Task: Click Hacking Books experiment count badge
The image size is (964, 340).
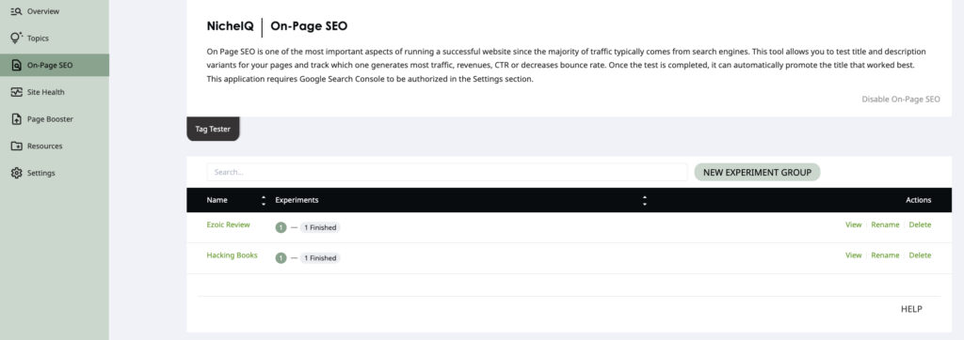Action: pos(281,258)
